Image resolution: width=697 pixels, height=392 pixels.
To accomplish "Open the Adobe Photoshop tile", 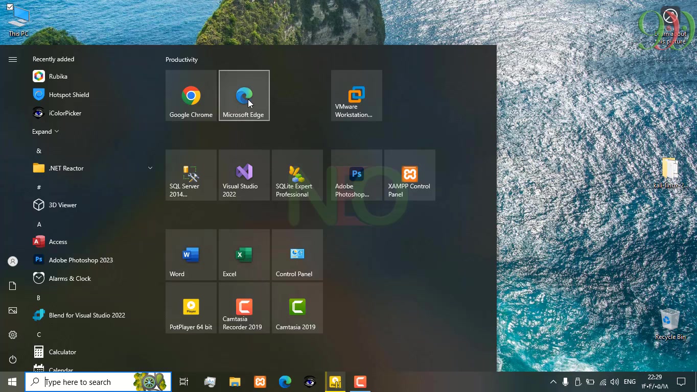I will coord(357,175).
